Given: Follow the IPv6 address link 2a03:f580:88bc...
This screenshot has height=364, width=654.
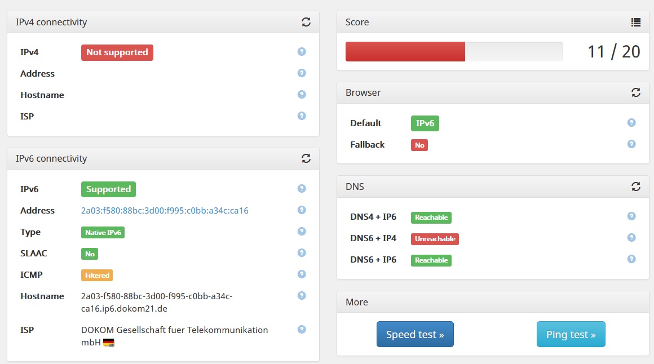Looking at the screenshot, I should pos(165,211).
